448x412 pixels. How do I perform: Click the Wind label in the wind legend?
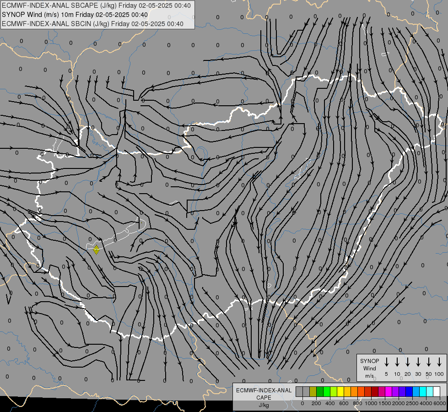click(369, 368)
